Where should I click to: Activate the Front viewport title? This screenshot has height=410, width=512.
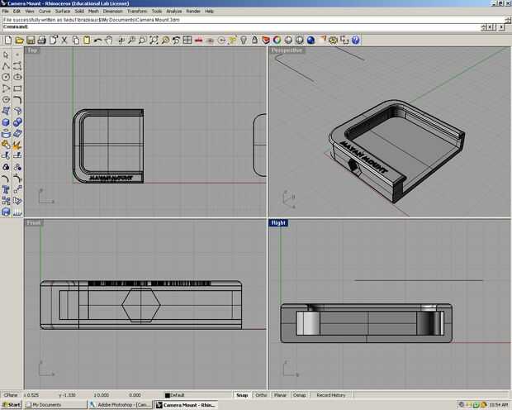point(34,222)
